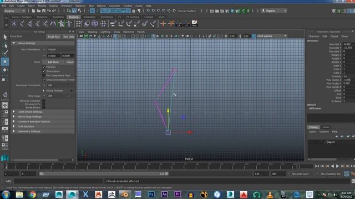The height and width of the screenshot is (199, 355).
Task: Select the arrow Select tool in toolbox
Action: click(x=5, y=37)
